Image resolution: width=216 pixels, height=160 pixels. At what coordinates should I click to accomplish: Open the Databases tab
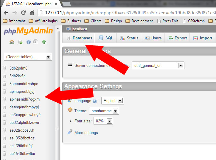tap(79, 38)
